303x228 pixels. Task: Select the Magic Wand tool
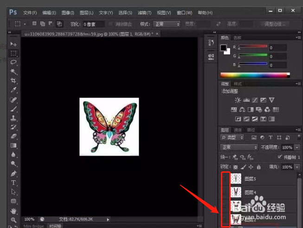pos(13,72)
